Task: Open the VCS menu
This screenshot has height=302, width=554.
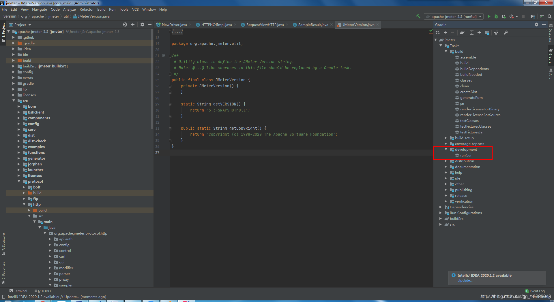Action: pyautogui.click(x=135, y=9)
